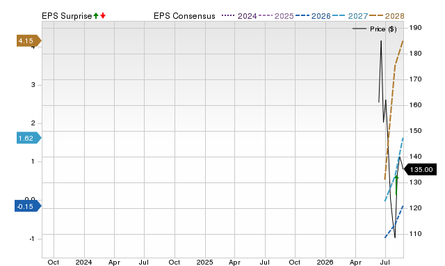Select the 2024 EPS consensus legend entry

click(x=239, y=16)
